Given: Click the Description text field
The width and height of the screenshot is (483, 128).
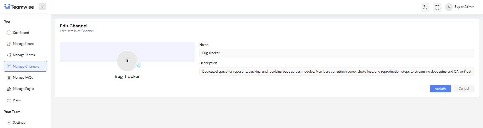Looking at the screenshot, I should tap(336, 72).
